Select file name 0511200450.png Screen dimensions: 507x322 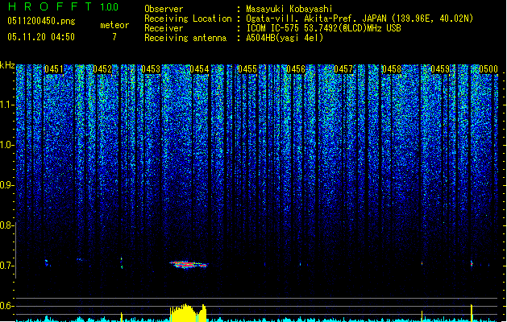coord(41,21)
